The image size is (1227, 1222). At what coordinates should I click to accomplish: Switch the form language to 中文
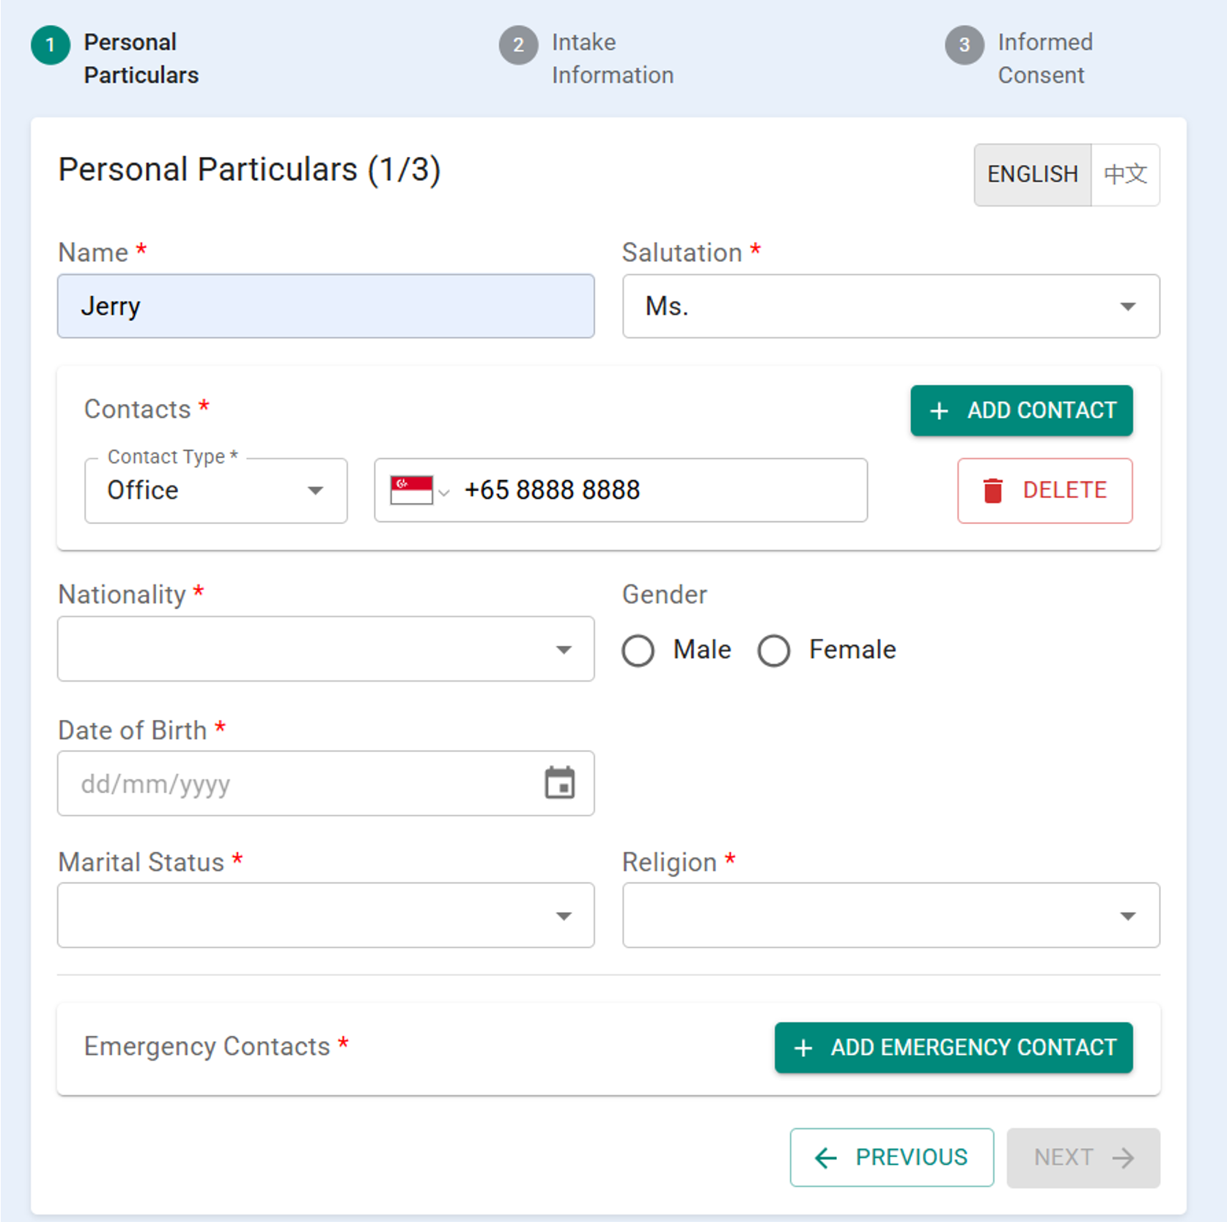(1124, 174)
